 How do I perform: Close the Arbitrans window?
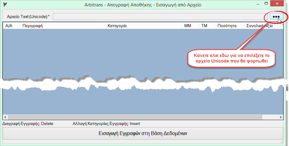(277, 3)
